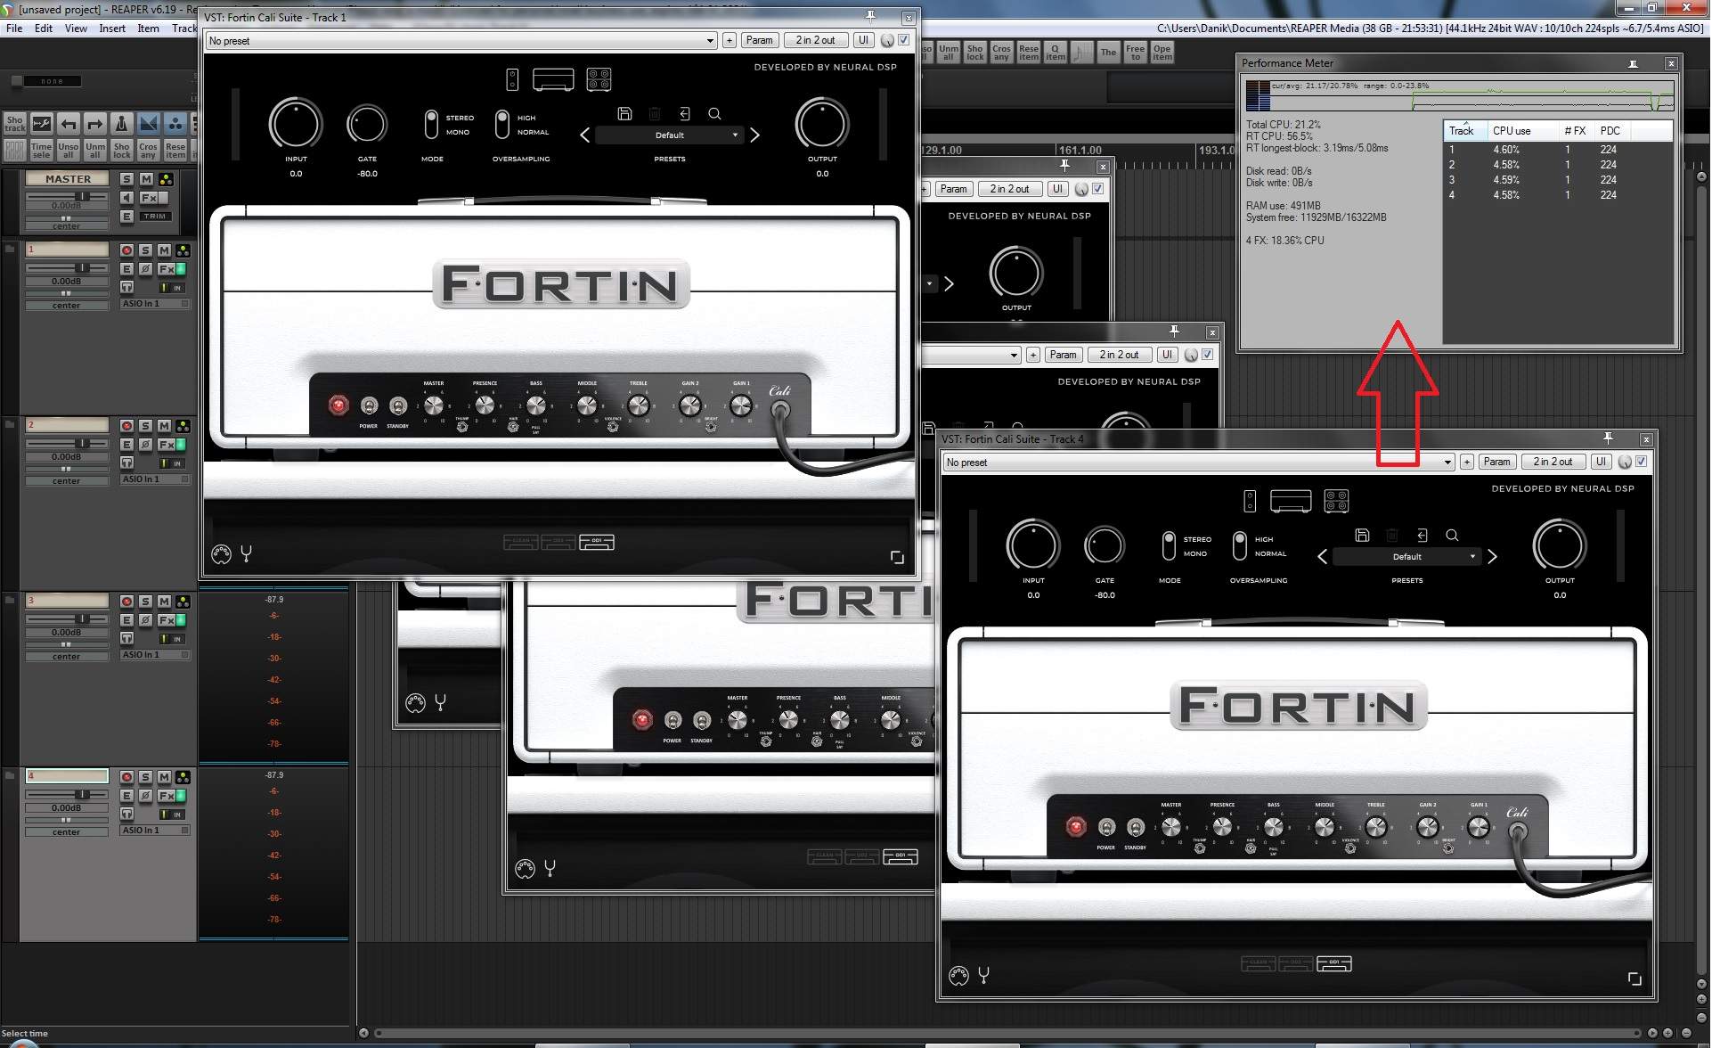The width and height of the screenshot is (1712, 1048).
Task: Solo track 3
Action: click(x=145, y=602)
